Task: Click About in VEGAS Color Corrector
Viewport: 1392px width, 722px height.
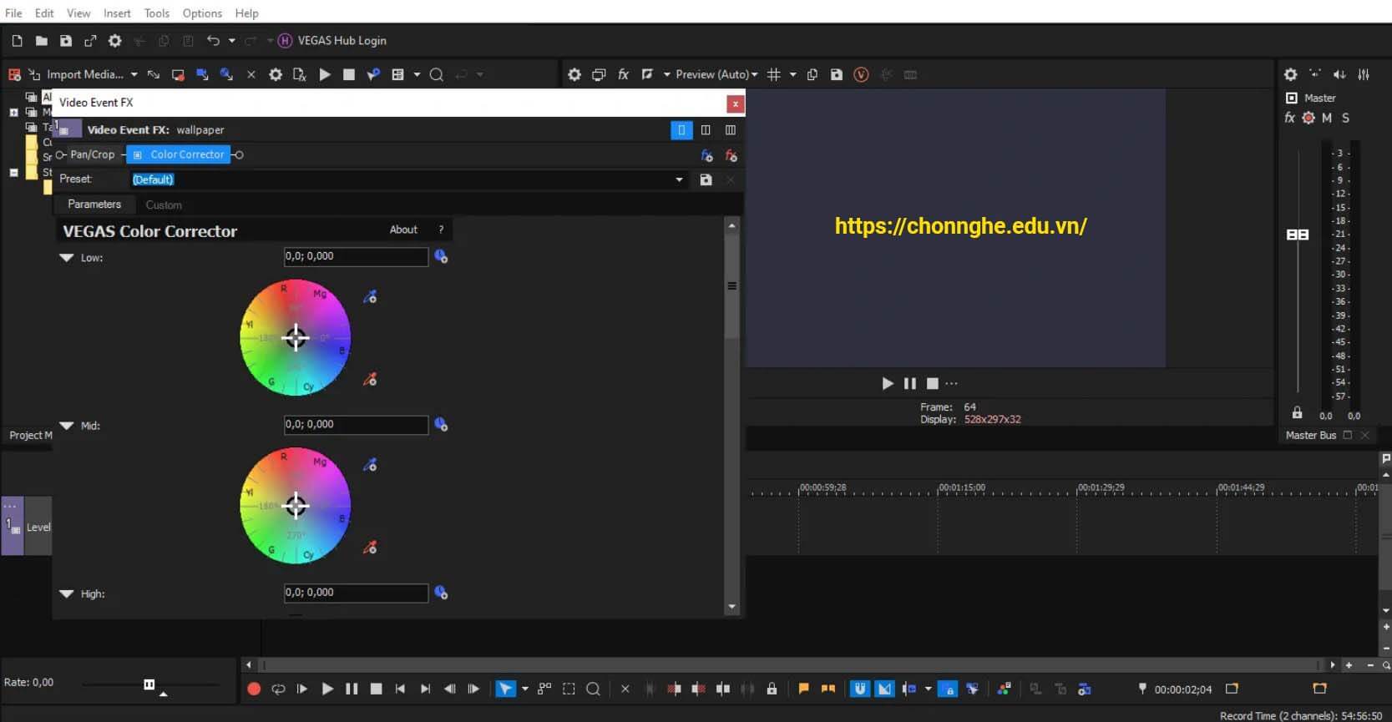Action: (403, 230)
